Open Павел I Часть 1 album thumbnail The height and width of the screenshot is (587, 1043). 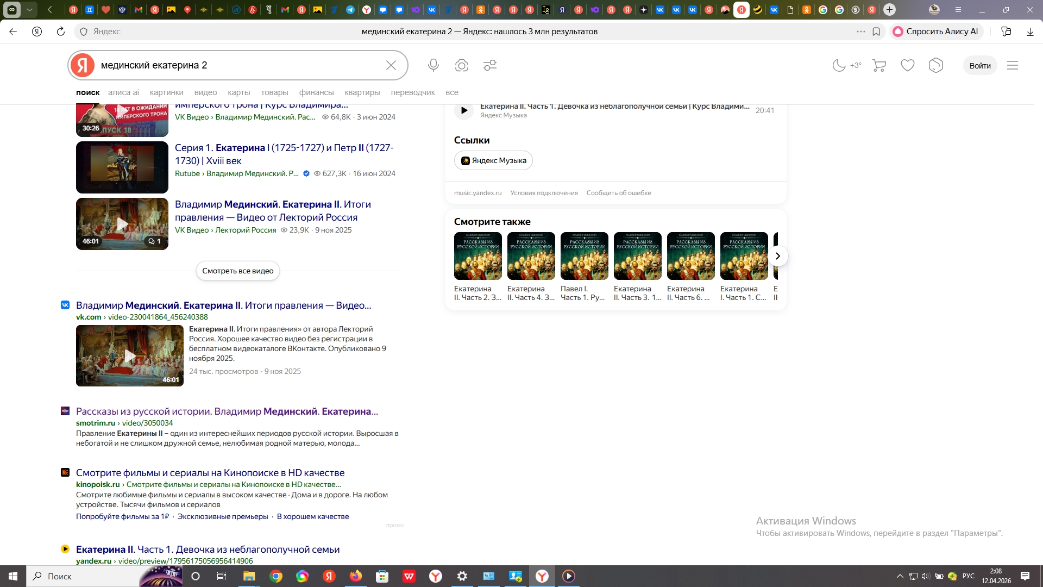pos(584,256)
